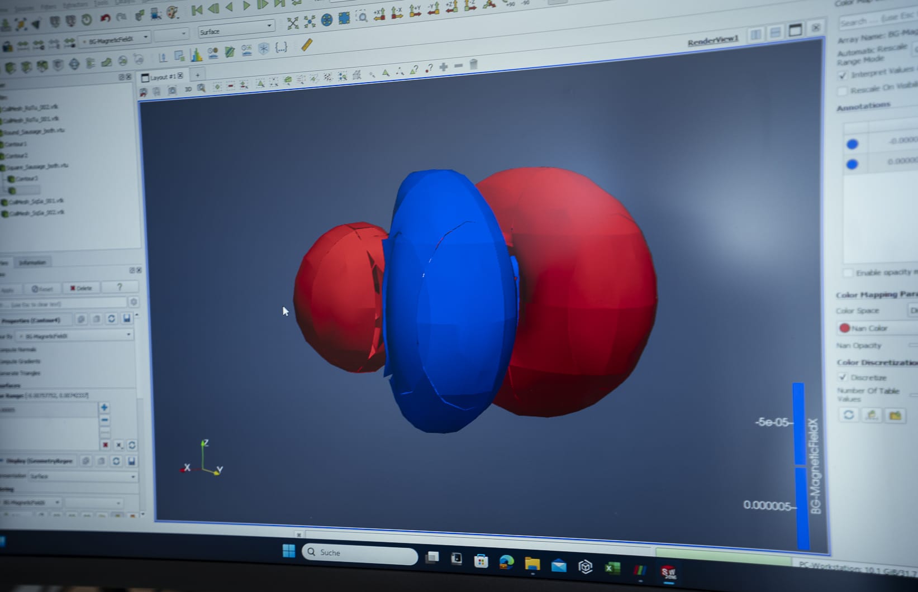Click the Zoom to Box icon
The width and height of the screenshot is (918, 592).
[362, 17]
